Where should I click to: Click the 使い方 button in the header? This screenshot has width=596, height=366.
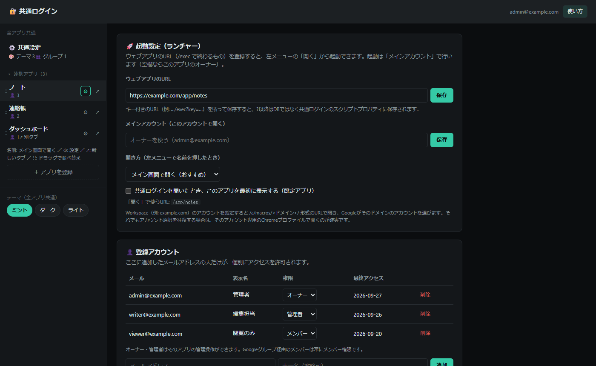pyautogui.click(x=575, y=11)
